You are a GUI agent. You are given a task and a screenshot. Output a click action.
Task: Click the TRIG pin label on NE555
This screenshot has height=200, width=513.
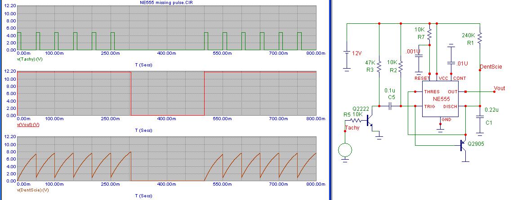[429, 106]
